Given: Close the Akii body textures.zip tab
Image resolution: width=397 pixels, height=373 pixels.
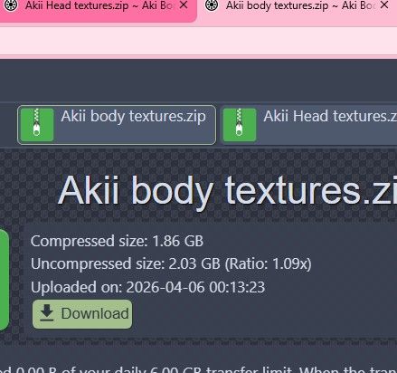Looking at the screenshot, I should tap(384, 5).
